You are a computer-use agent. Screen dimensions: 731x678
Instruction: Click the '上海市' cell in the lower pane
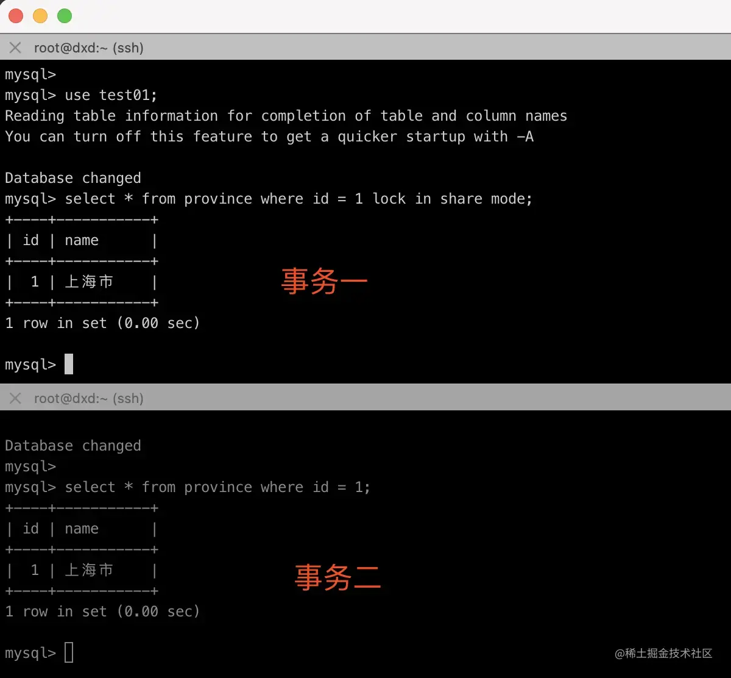click(89, 570)
